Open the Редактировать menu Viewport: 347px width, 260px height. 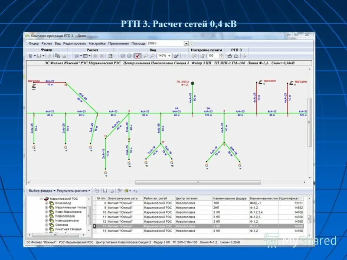[x=75, y=44]
